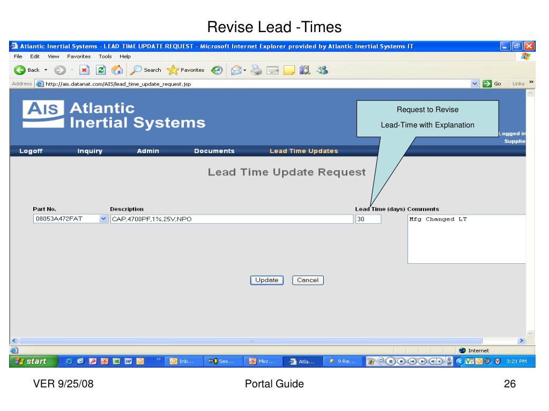
Task: Click the Windows Start button
Action: point(33,361)
